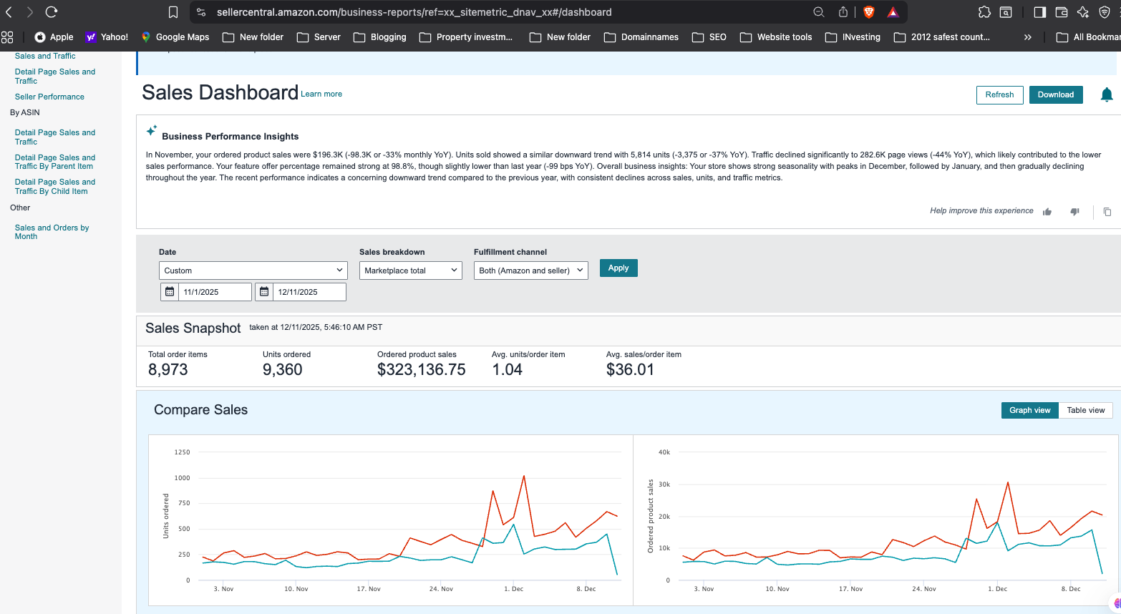Viewport: 1121px width, 614px height.
Task: Expand the Date range dropdown
Action: 253,271
